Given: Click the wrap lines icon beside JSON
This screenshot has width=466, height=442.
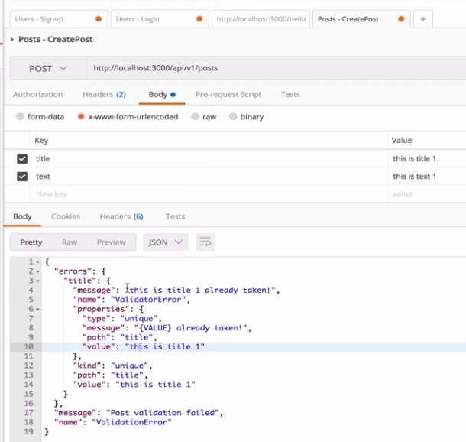Looking at the screenshot, I should pos(205,242).
